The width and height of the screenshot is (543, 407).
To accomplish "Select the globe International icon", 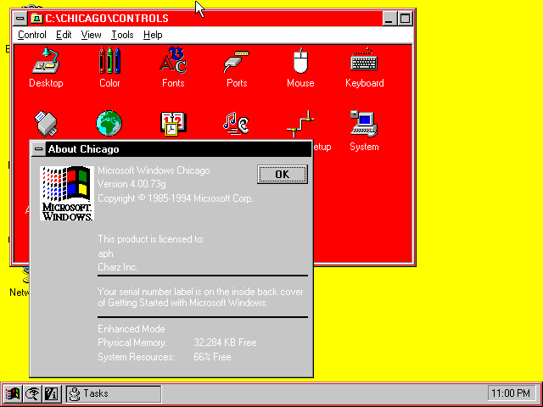I will 109,124.
